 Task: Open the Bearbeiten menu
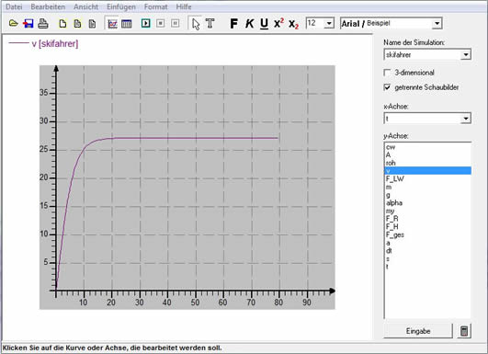(48, 6)
